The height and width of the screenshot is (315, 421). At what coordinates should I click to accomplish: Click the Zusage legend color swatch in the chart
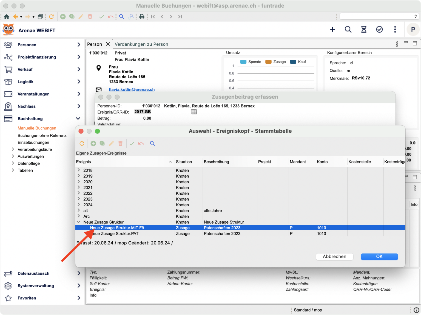pyautogui.click(x=268, y=62)
